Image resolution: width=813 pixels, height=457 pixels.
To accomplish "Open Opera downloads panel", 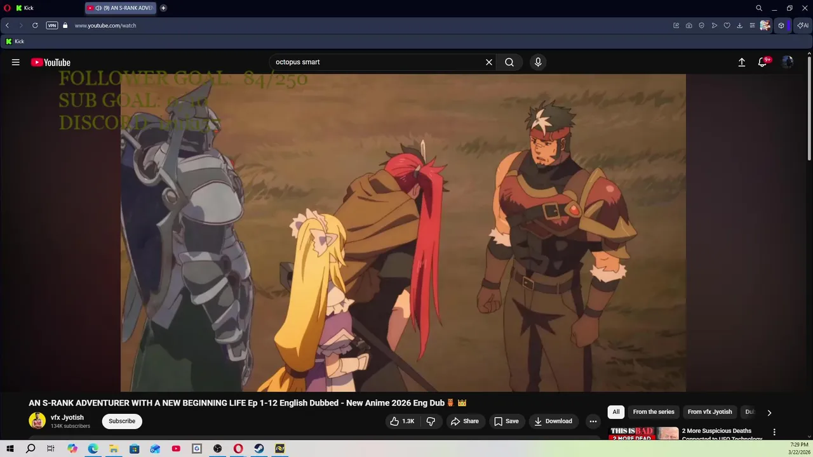I will [x=740, y=25].
